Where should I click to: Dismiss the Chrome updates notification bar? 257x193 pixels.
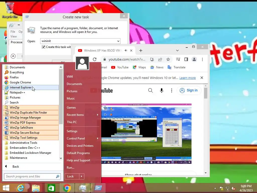[x=202, y=78]
